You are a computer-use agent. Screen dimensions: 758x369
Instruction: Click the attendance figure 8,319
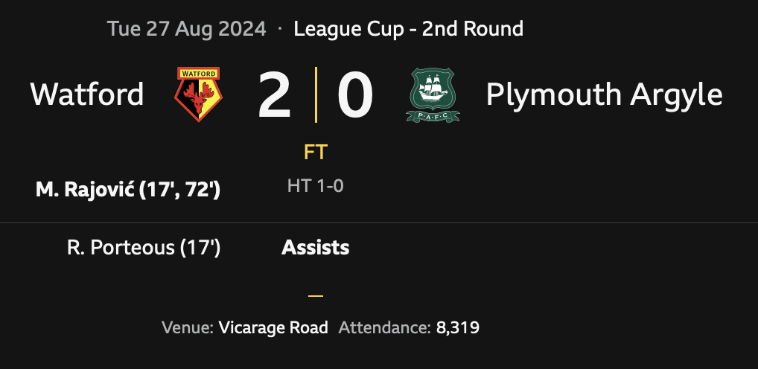(458, 327)
